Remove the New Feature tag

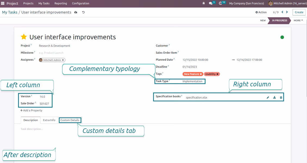pyautogui.click(x=201, y=74)
